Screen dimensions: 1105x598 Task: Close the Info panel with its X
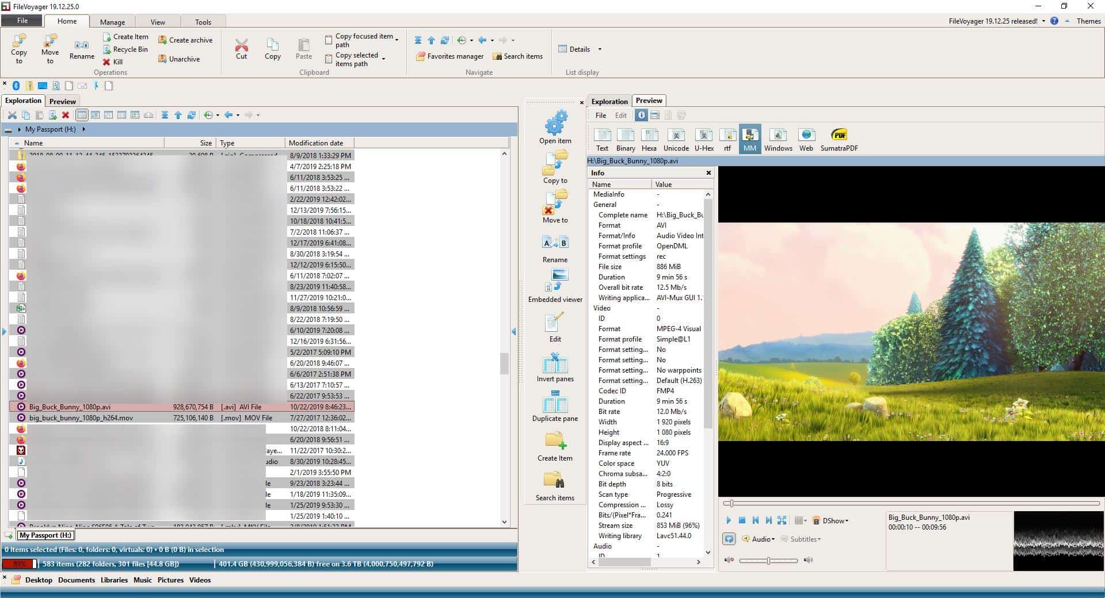708,172
